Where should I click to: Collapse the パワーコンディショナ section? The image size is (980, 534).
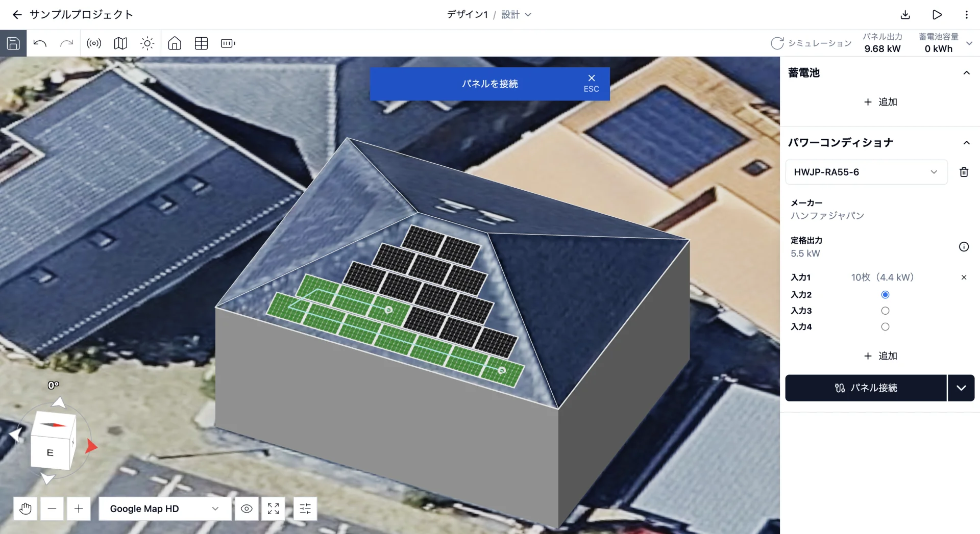tap(966, 143)
